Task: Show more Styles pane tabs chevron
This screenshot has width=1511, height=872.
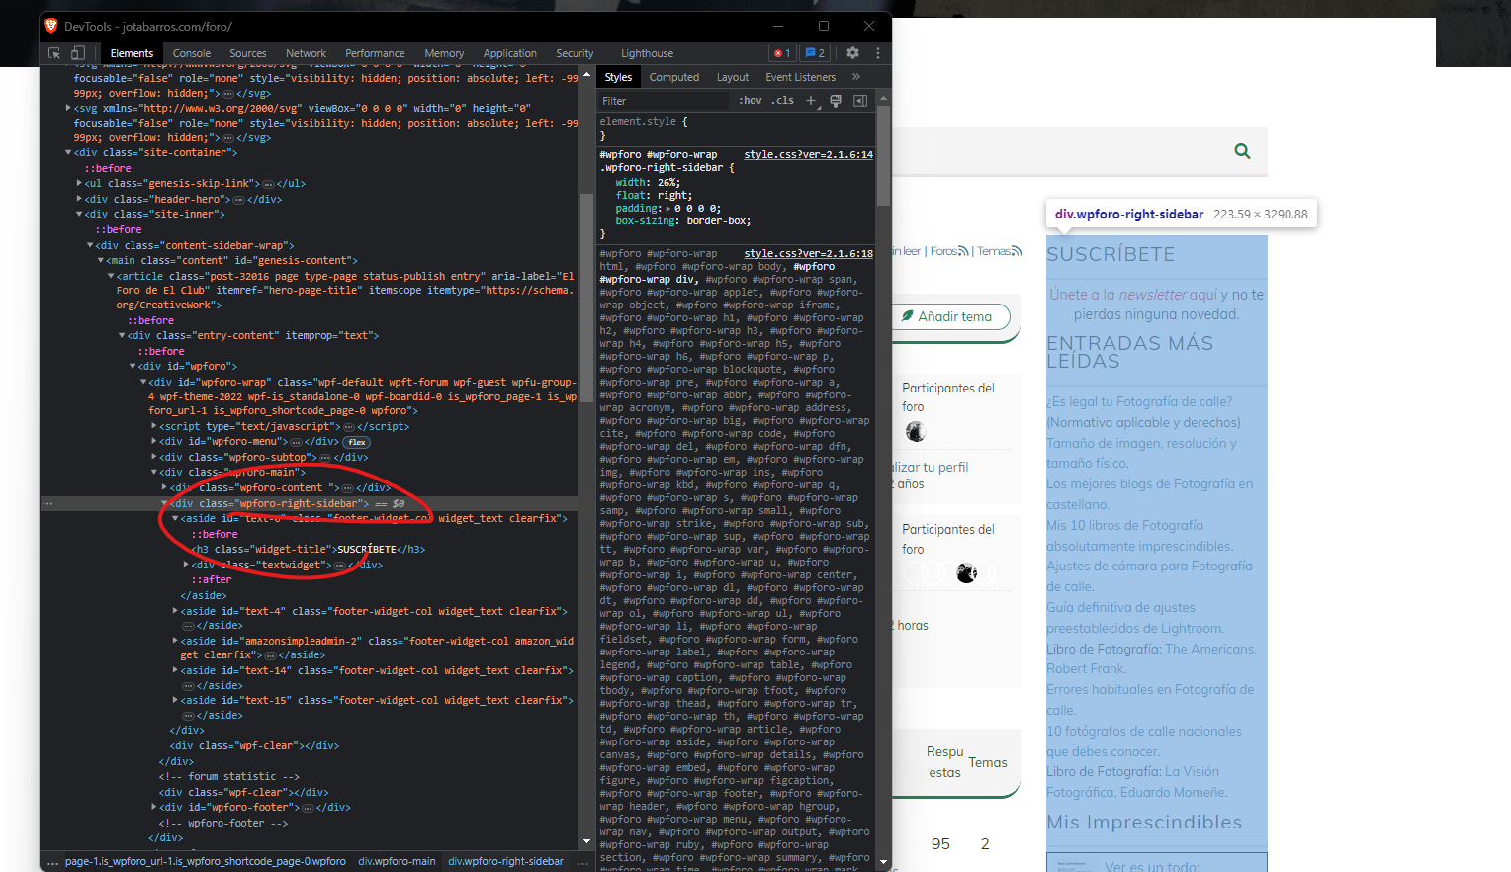Action: click(856, 77)
